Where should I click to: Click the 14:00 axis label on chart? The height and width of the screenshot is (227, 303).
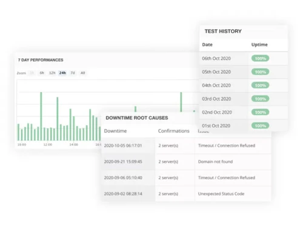(74, 145)
